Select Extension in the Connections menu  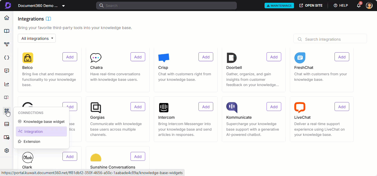point(32,141)
